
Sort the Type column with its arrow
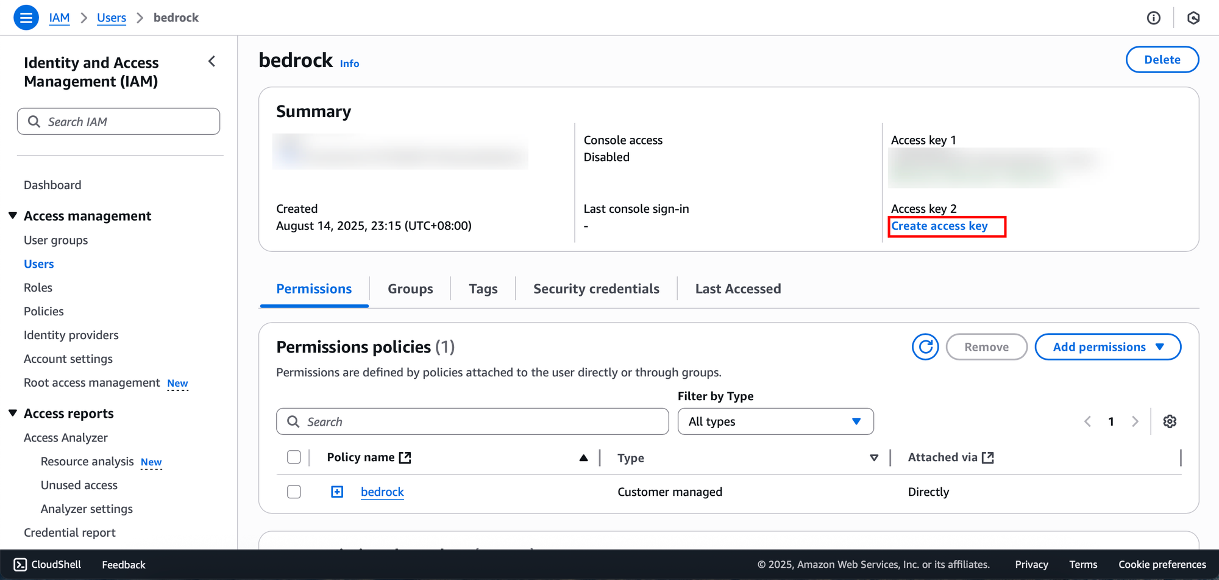[873, 458]
